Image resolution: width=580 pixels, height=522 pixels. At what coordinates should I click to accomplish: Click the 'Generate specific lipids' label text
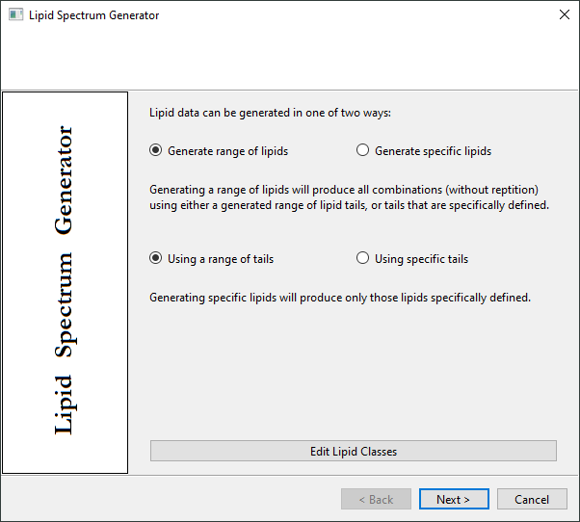[x=434, y=151]
